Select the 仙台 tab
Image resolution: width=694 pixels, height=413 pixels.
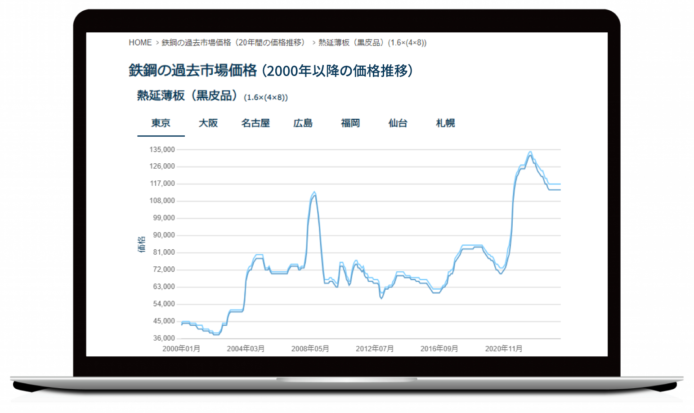398,123
